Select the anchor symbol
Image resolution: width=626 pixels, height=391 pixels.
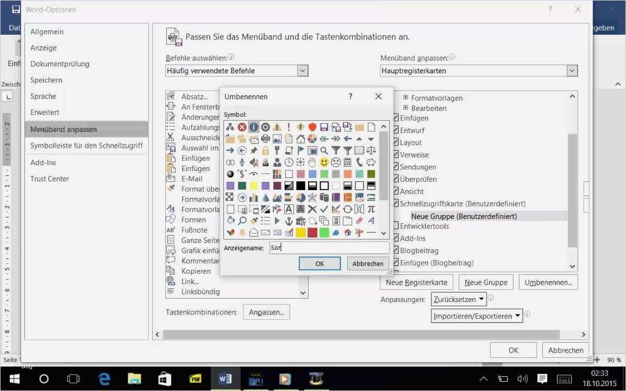(290, 220)
